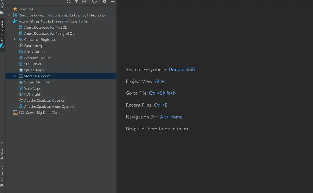
Task: Open the Project tool window tab
Action: tap(2, 7)
